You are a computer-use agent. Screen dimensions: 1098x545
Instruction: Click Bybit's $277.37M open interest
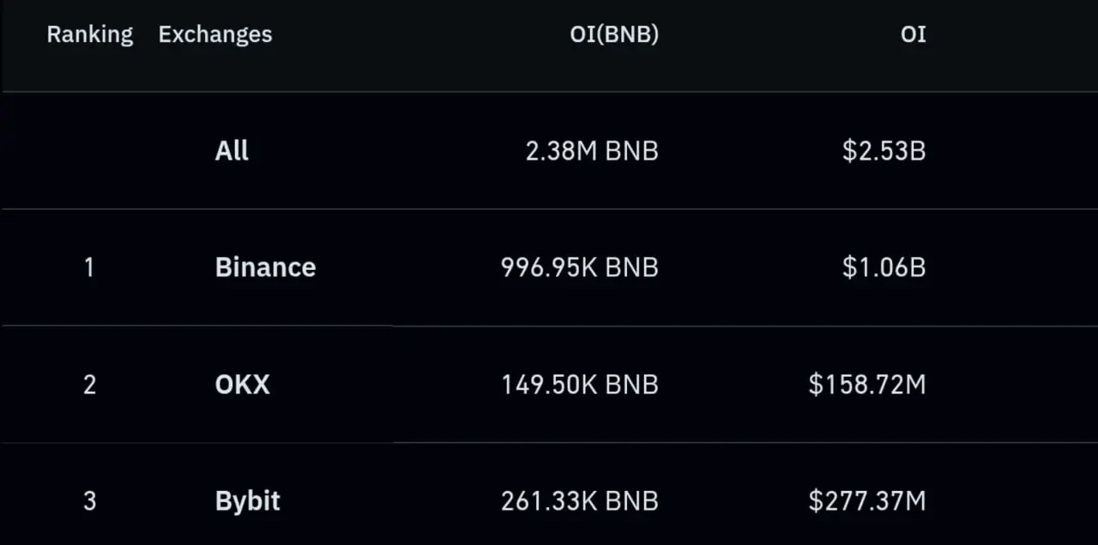(867, 500)
